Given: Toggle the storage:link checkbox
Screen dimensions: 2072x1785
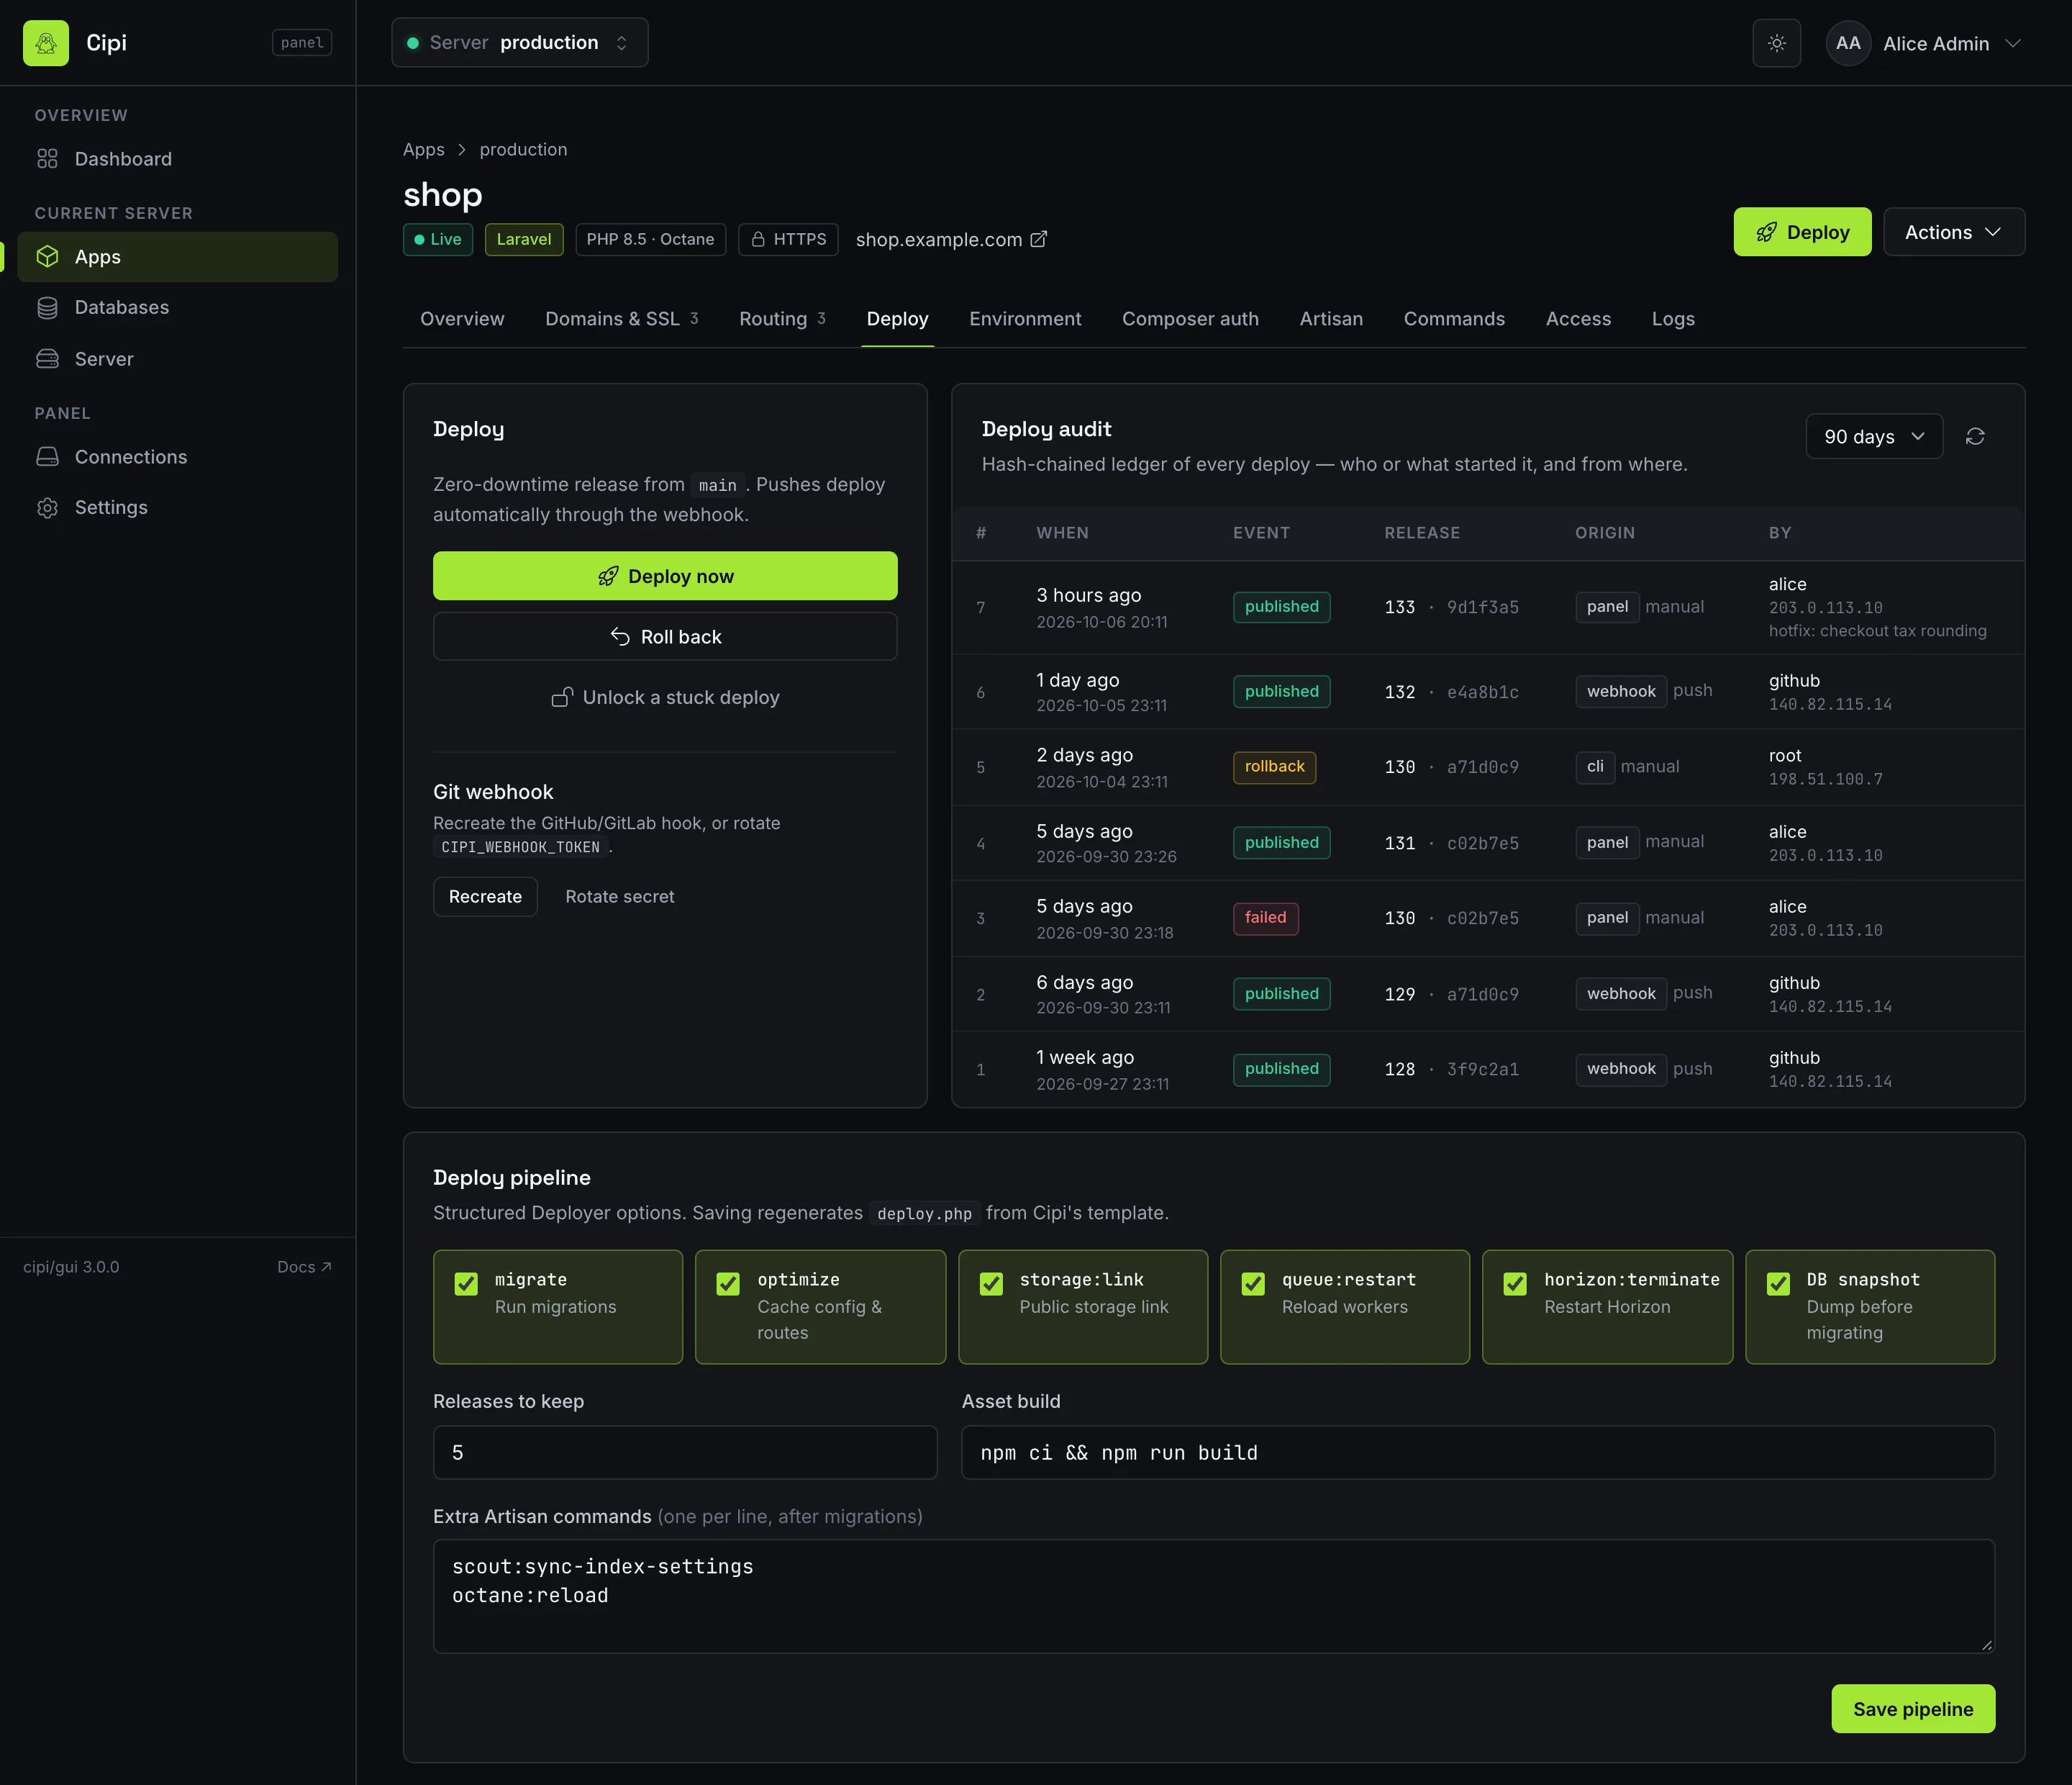Looking at the screenshot, I should (991, 1283).
